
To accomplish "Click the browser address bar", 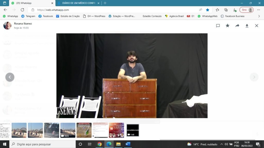I will (116, 10).
